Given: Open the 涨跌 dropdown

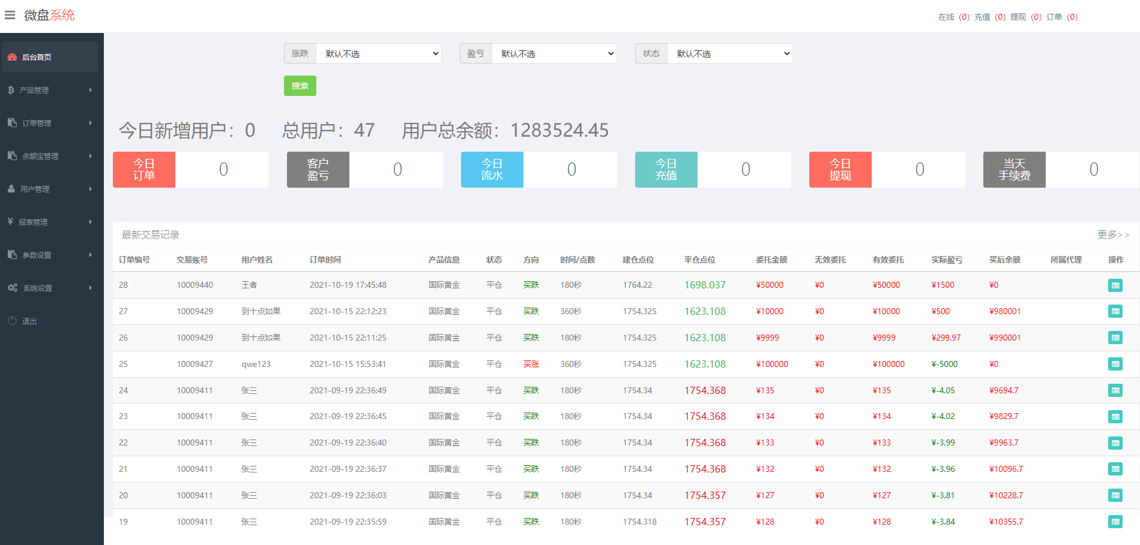Looking at the screenshot, I should pos(379,53).
